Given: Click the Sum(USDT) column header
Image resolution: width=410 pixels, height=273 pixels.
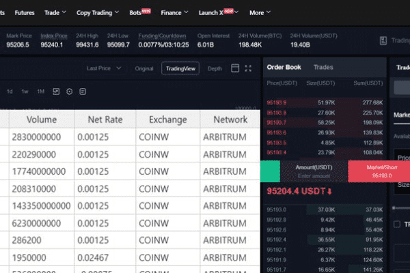Looking at the screenshot, I should click(x=368, y=83).
